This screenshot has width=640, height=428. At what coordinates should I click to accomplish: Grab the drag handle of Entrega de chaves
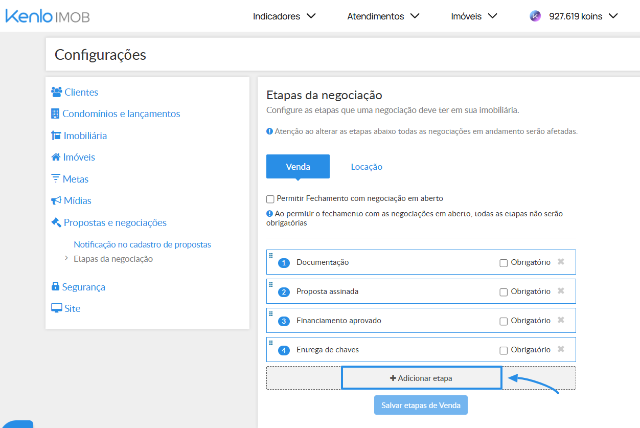[x=271, y=343]
